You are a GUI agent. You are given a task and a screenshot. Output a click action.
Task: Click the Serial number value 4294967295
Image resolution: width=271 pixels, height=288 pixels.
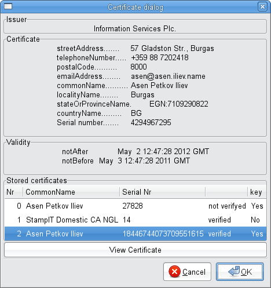(x=151, y=122)
